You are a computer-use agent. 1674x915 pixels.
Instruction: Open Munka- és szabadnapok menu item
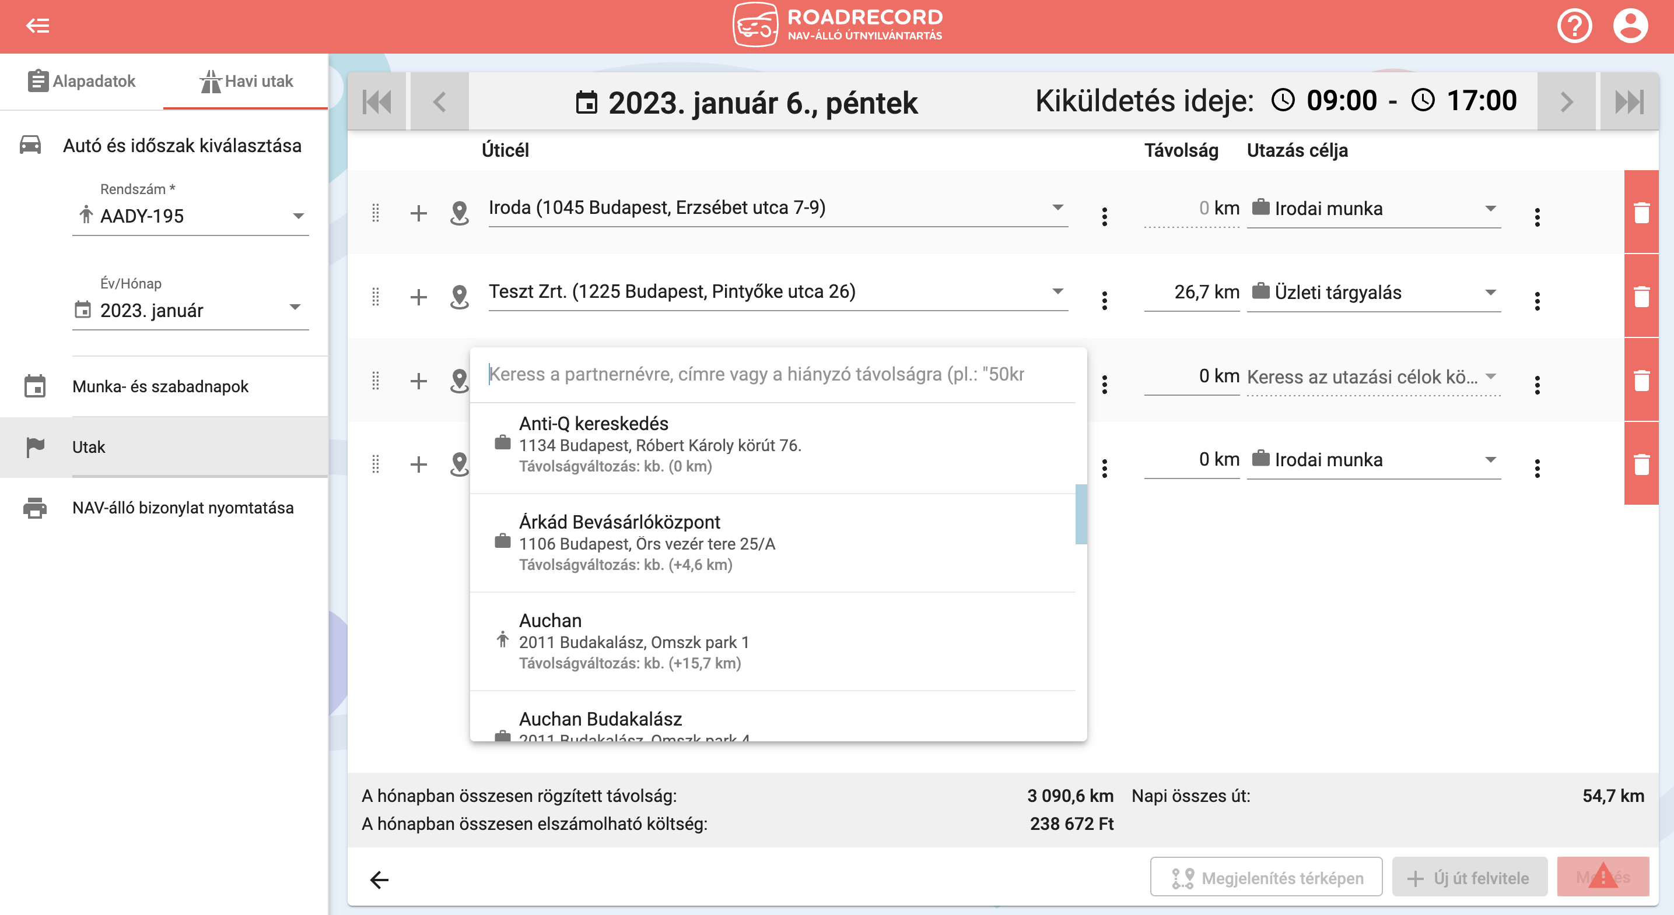pos(164,386)
